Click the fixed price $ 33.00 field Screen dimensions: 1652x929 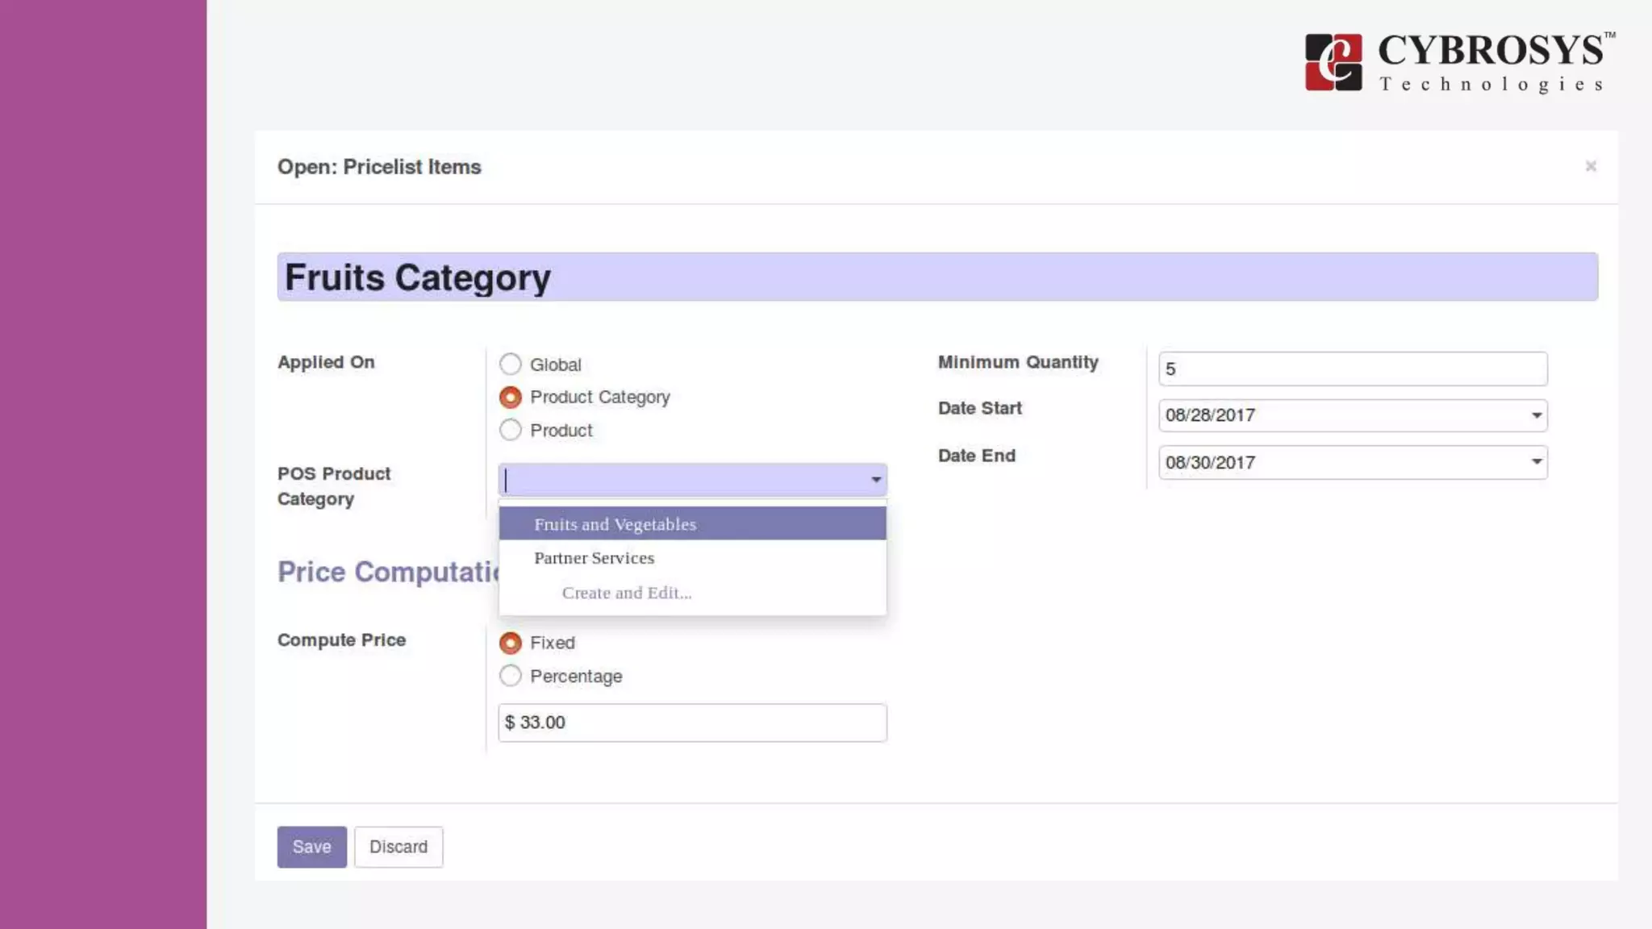(x=692, y=723)
